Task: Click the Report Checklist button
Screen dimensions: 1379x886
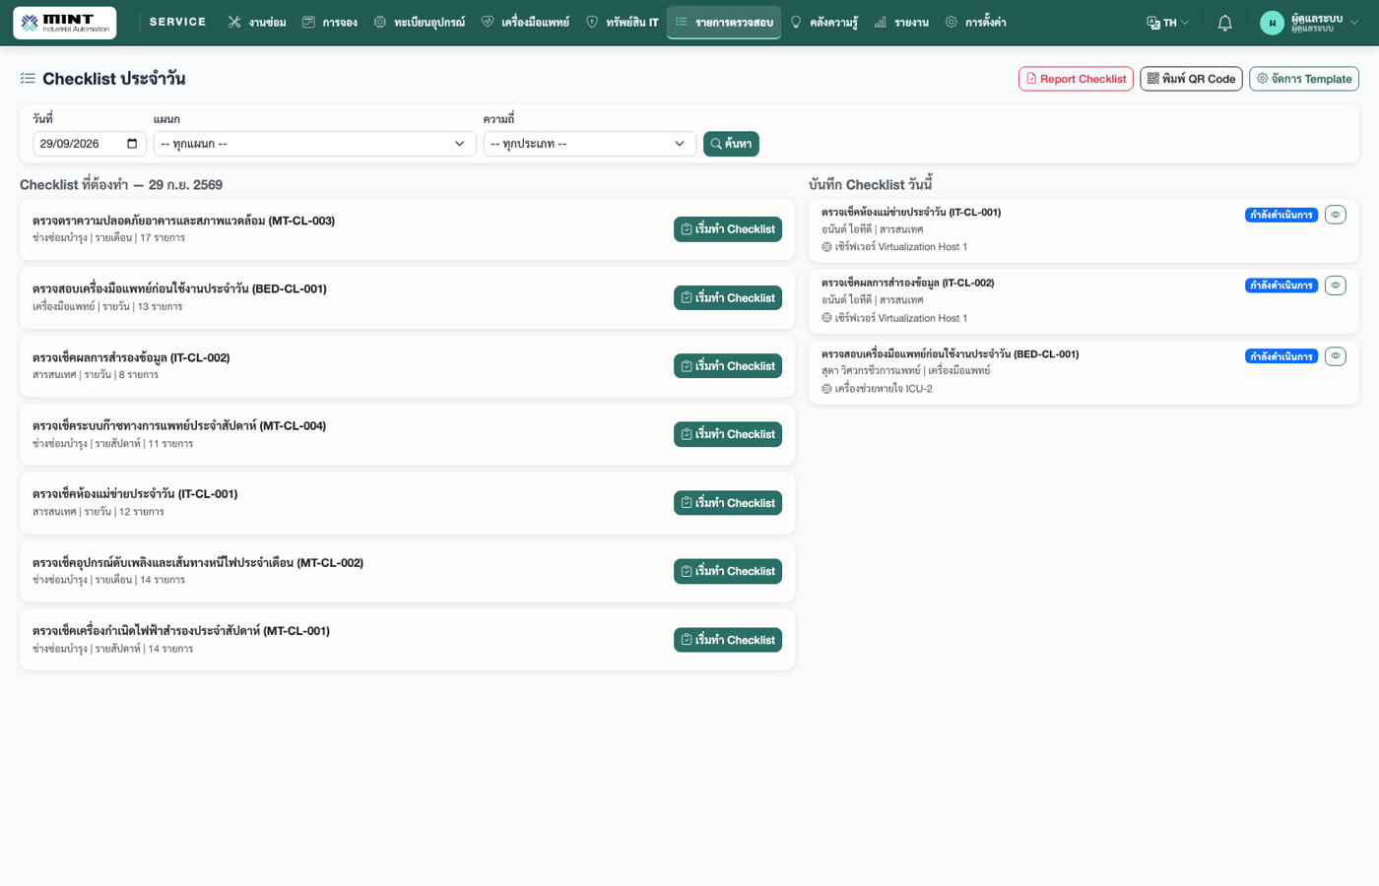Action: [x=1076, y=79]
